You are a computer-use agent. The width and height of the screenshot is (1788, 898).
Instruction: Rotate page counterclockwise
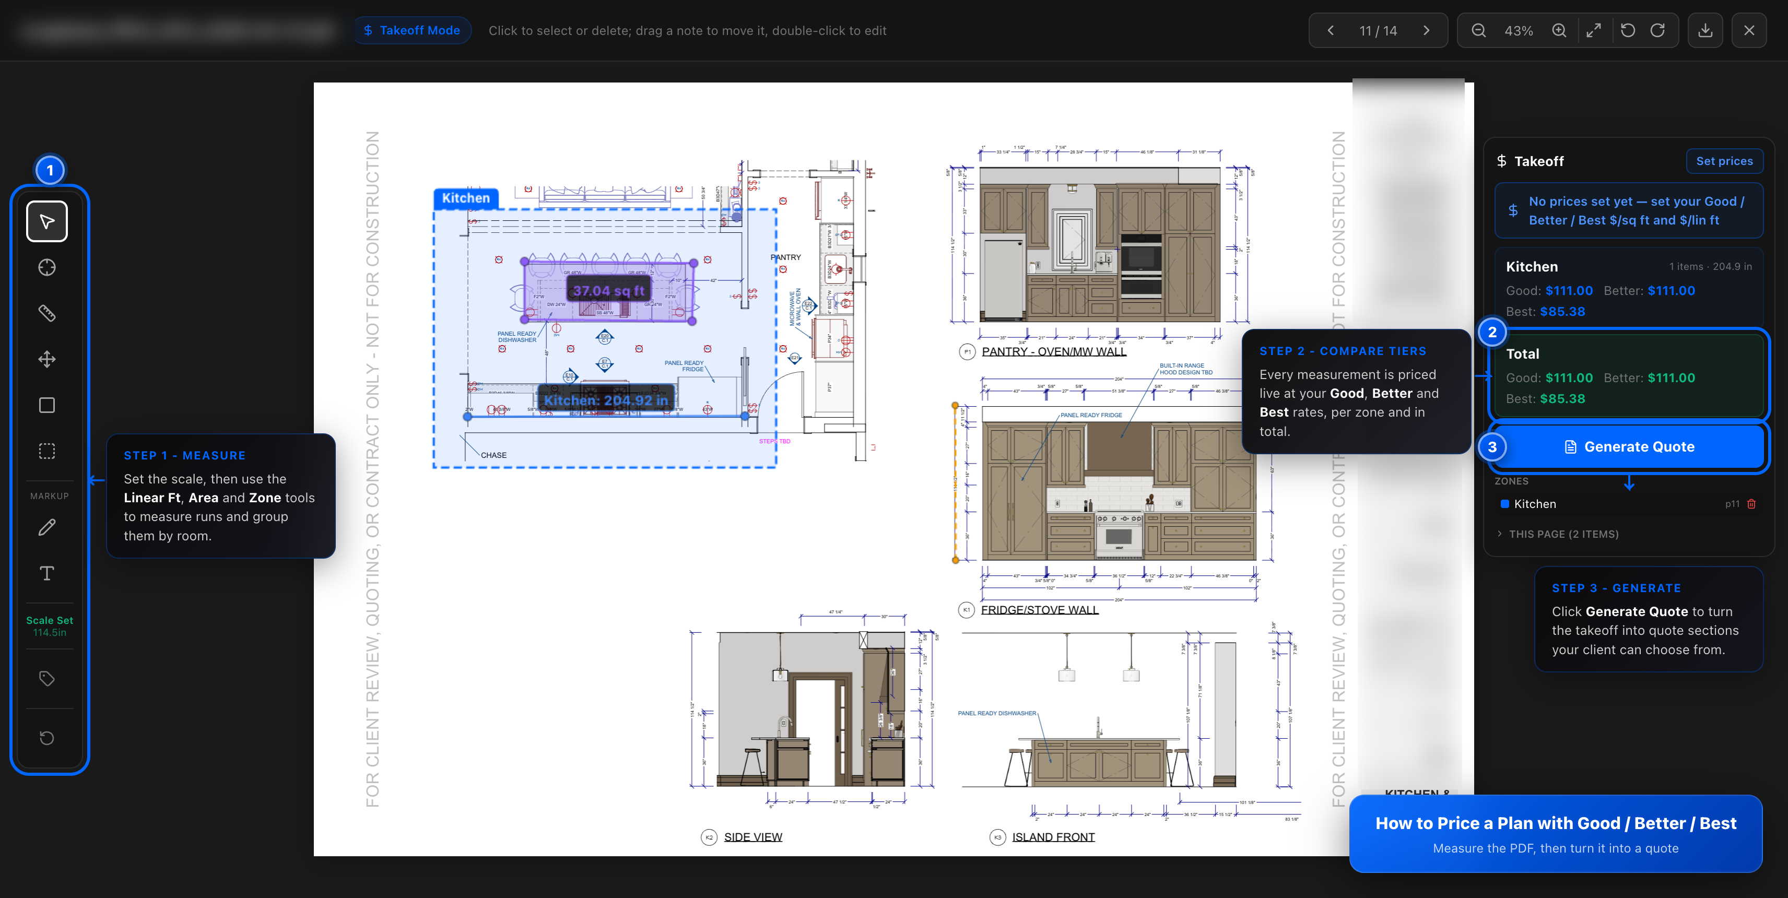pyautogui.click(x=1628, y=30)
